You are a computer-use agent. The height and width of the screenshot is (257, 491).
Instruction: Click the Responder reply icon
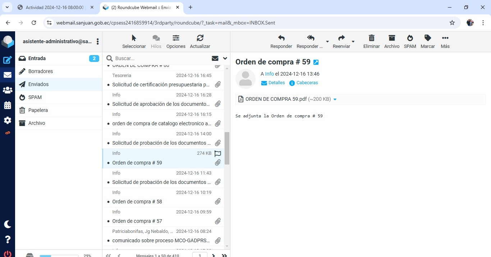(281, 38)
